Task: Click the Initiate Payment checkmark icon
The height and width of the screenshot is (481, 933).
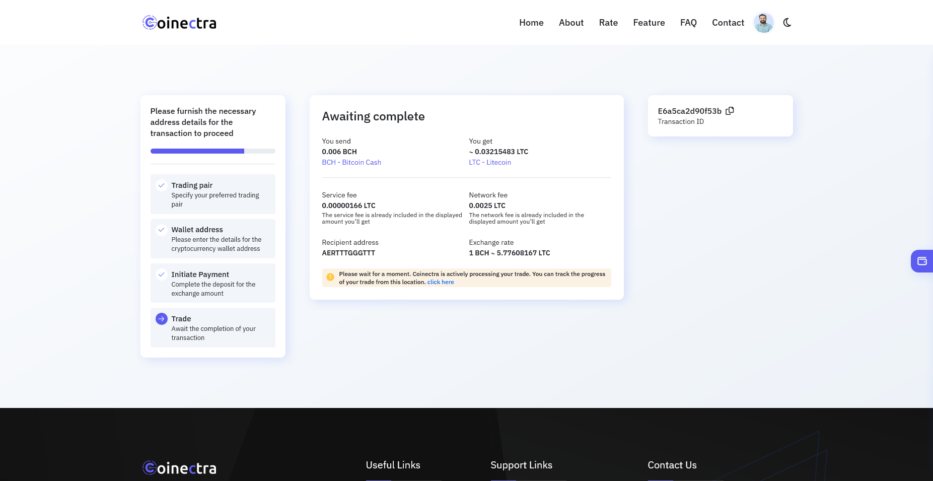Action: click(x=161, y=274)
